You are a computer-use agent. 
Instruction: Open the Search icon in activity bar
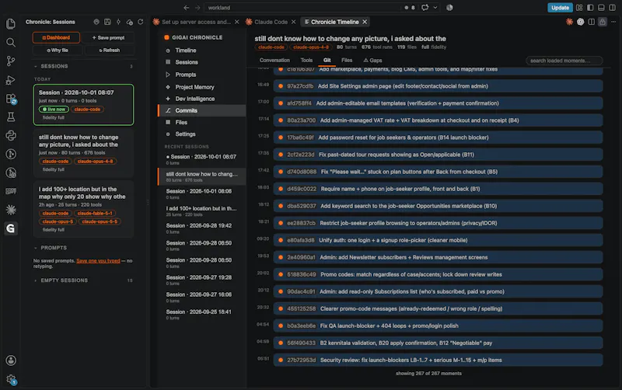11,43
